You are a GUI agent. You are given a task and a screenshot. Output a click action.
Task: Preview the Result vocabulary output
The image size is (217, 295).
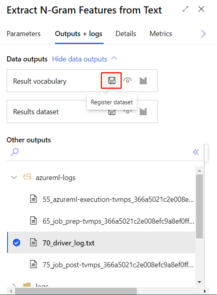point(127,81)
